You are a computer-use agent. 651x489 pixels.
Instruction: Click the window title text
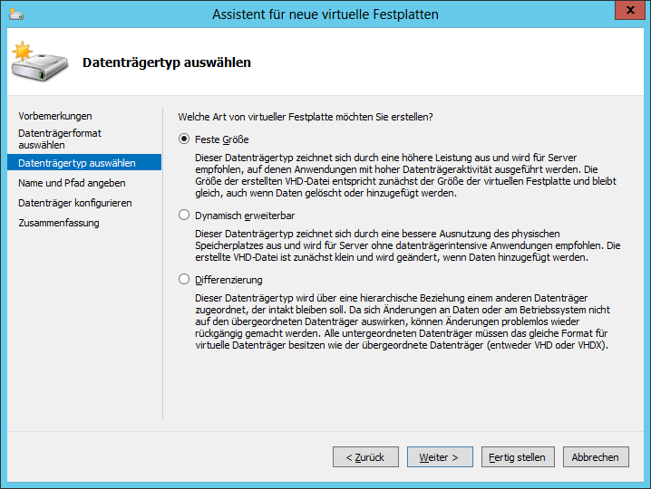325,14
